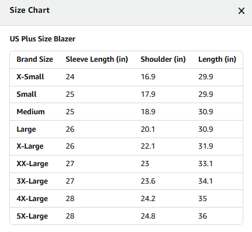Click the 20.1 shoulder value for Large
Viewport: 252px width, 232px height.
(x=148, y=129)
